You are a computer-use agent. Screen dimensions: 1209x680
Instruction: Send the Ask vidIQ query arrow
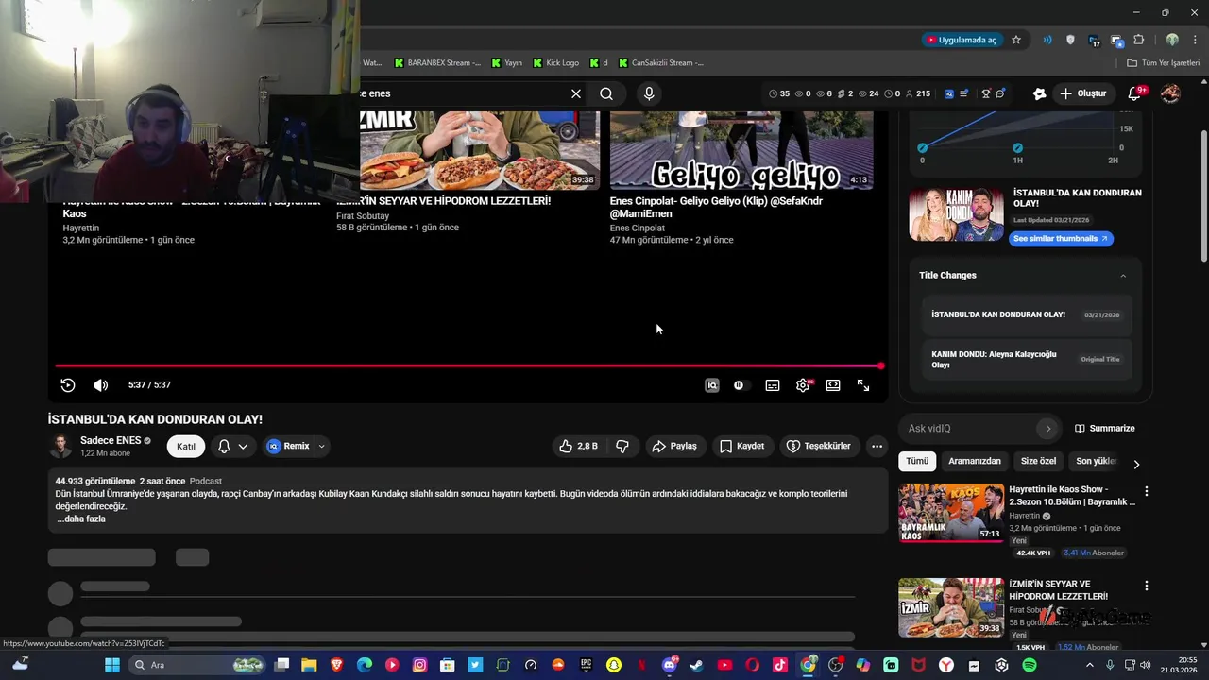(1047, 429)
